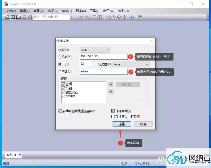Image resolution: width=211 pixels, height=168 pixels.
Task: Open the File (文件) menu
Action: 11,11
